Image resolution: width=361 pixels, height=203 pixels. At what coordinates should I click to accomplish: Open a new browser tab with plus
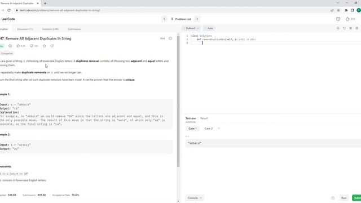[x=45, y=3]
